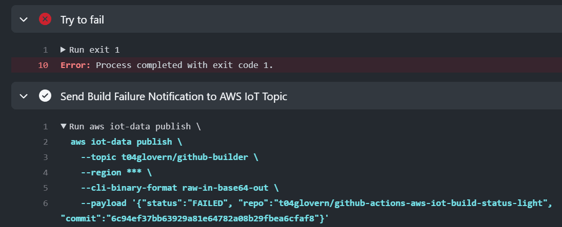Collapse the Try to fail step chevron
The height and width of the screenshot is (227, 562).
(x=24, y=19)
